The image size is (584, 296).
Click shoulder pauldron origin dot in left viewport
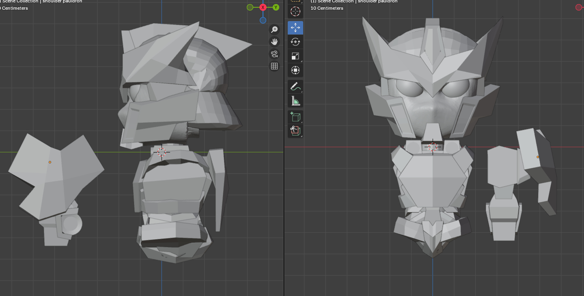coord(50,162)
